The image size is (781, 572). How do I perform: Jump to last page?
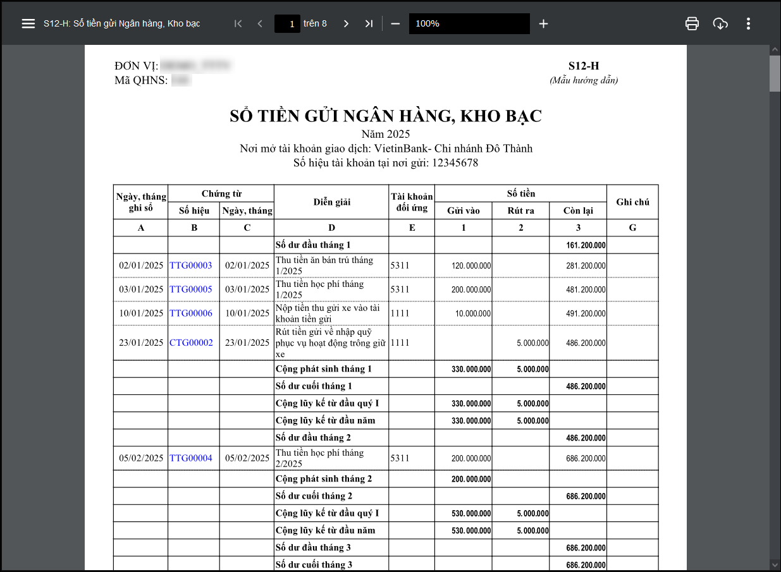pyautogui.click(x=369, y=23)
